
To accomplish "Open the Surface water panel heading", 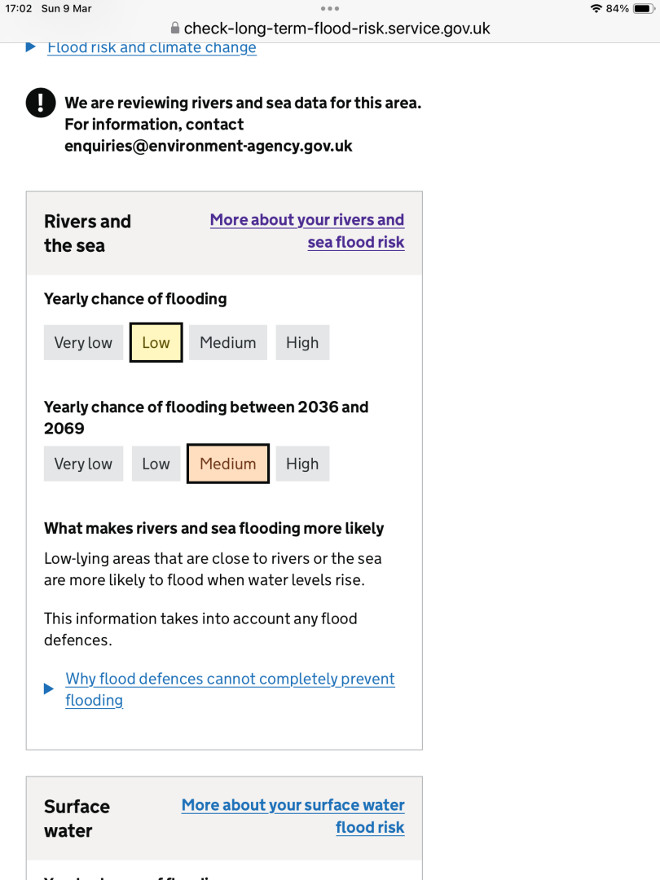I will [x=77, y=818].
